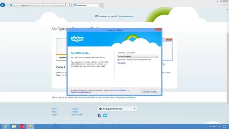Open the installer language dropdown
The image size is (229, 129).
(x=138, y=56)
